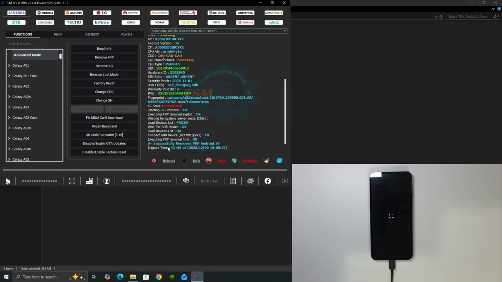
Task: Select the Unisoc chipset logo
Action: 216,13
